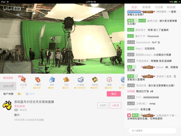Select the B坷垃 gift icon
Viewport: 181px width, 136px height.
95,80
